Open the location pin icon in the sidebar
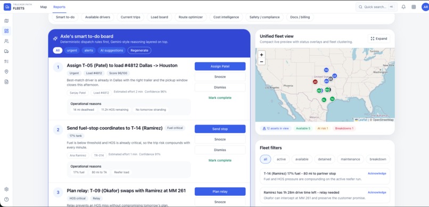 (x=6, y=71)
